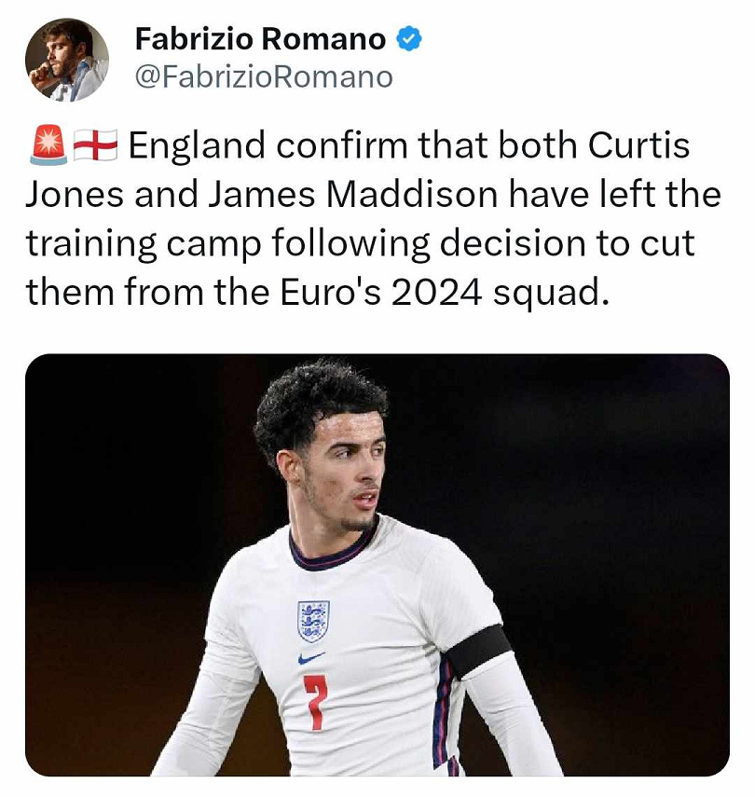Click the England flag emoji

click(96, 145)
